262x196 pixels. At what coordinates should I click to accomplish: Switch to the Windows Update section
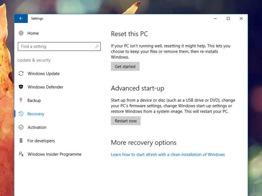(x=44, y=73)
